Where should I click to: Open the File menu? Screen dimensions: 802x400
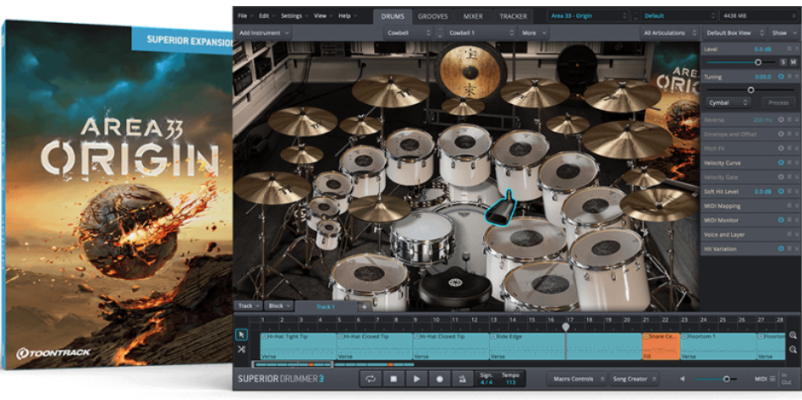[244, 16]
